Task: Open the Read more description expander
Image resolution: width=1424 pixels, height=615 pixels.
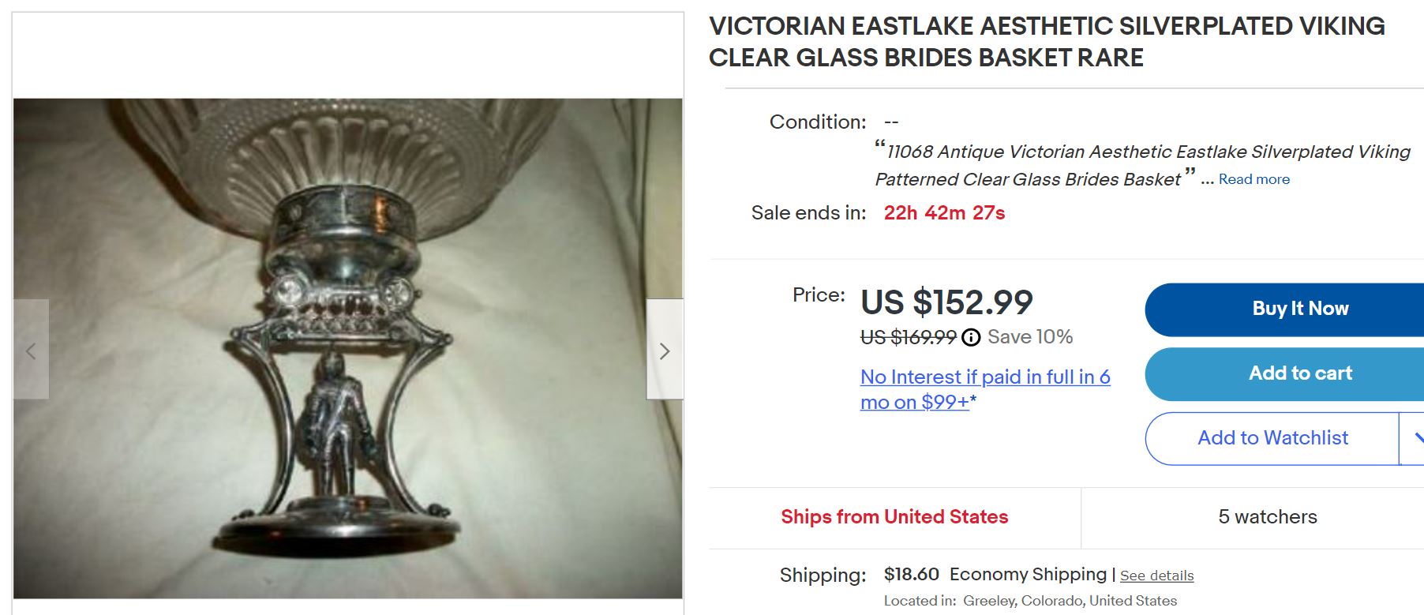Action: (x=1254, y=179)
